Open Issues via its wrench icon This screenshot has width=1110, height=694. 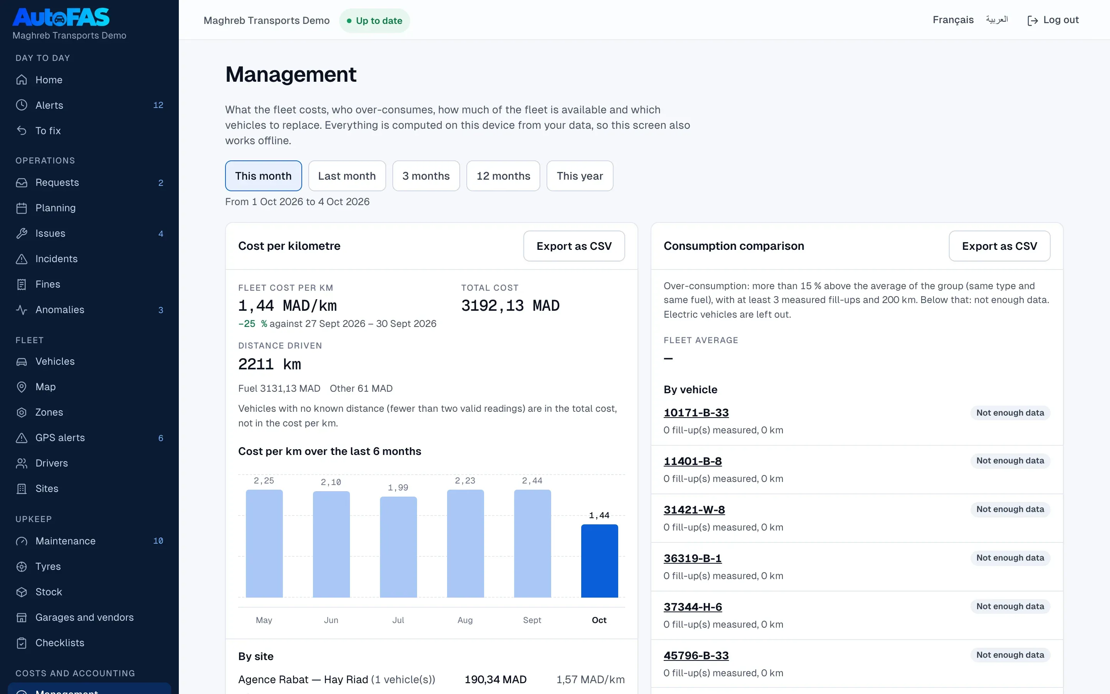coord(22,234)
